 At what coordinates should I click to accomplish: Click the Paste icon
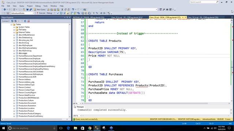pyautogui.click(x=69, y=9)
